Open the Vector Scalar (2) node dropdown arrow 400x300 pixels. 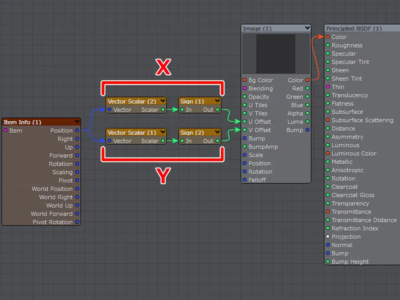162,101
